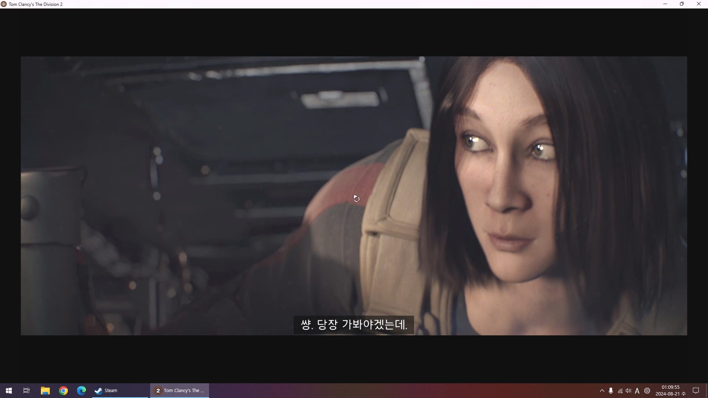Expand hidden system tray icons chevron
This screenshot has width=708, height=398.
click(602, 391)
